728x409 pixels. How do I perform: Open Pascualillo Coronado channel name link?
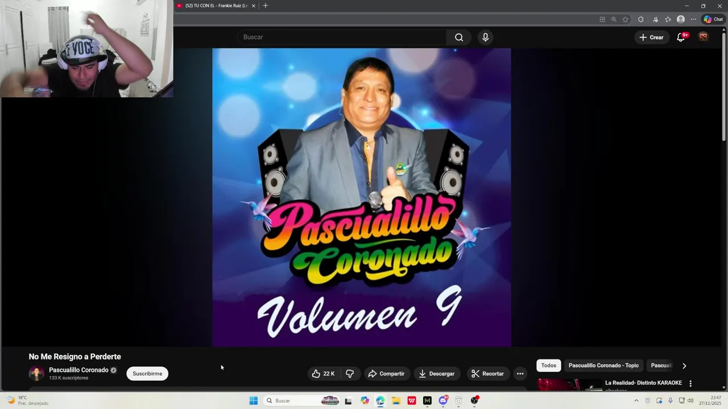pos(78,370)
